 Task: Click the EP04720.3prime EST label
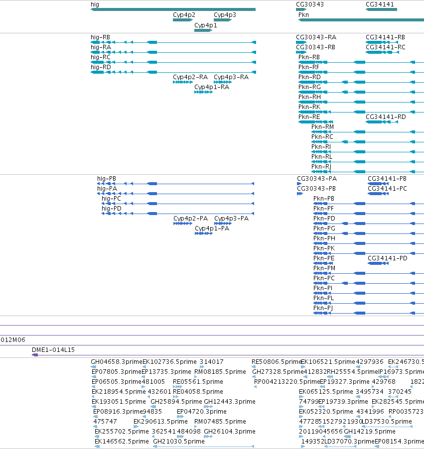click(x=201, y=412)
